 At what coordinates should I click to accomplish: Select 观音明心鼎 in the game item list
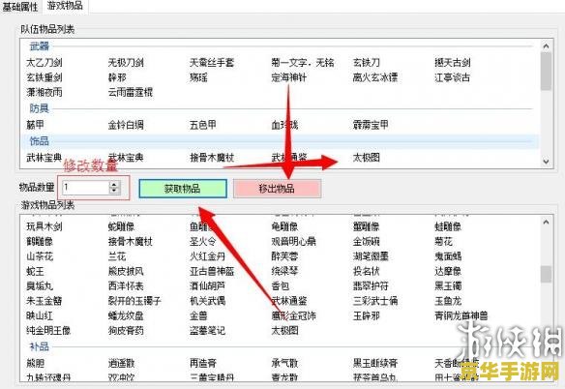294,242
